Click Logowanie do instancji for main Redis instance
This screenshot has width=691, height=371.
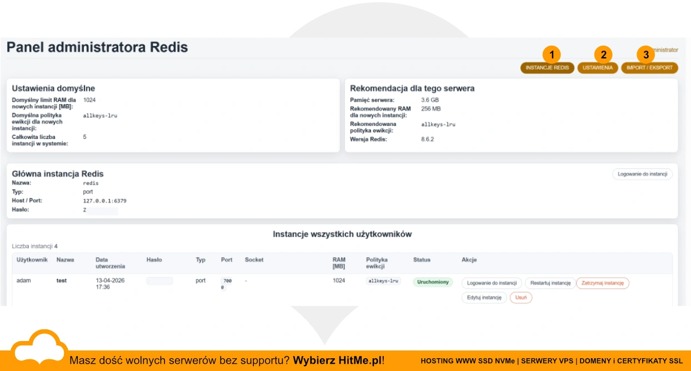pyautogui.click(x=642, y=174)
